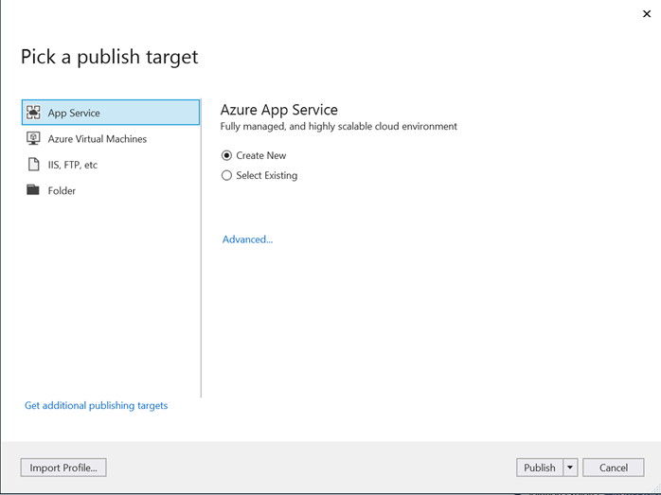Click the Create New option label text

coord(261,155)
